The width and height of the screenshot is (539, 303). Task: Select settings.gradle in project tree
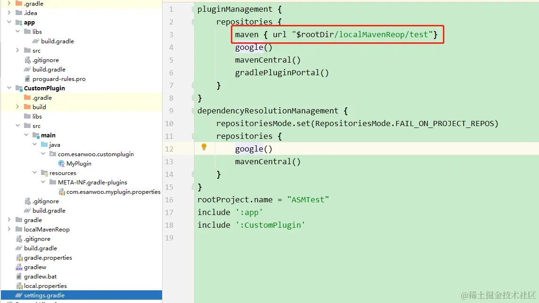[x=44, y=295]
